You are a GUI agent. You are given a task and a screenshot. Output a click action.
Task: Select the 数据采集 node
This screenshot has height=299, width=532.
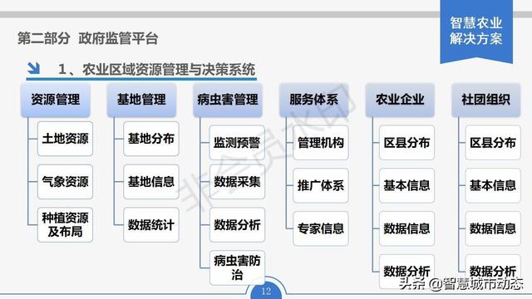pos(237,182)
